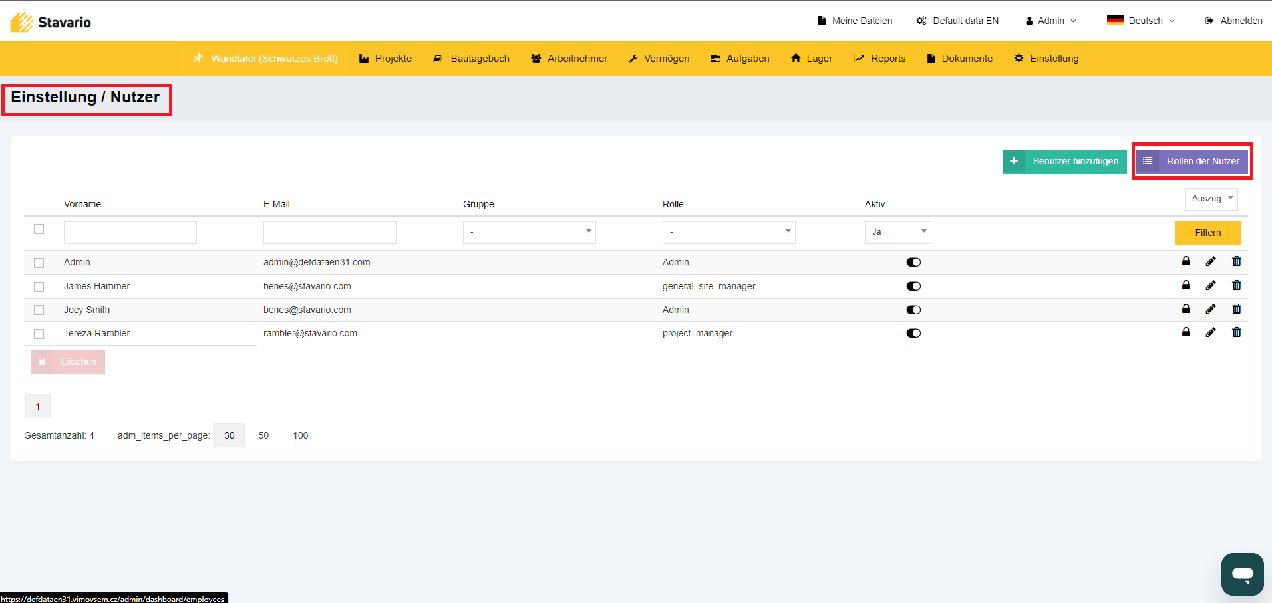Open the Aufgaben menu

click(740, 59)
